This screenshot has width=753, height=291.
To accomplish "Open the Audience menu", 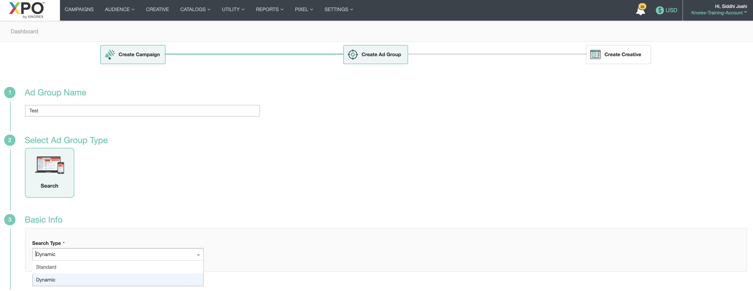I will (x=119, y=9).
